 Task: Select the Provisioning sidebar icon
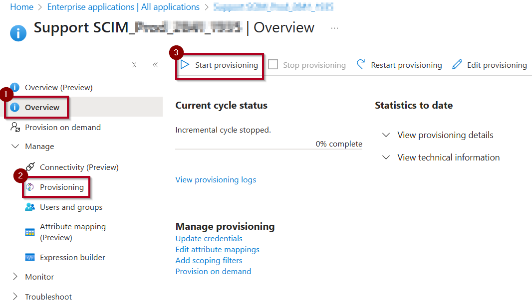point(30,187)
